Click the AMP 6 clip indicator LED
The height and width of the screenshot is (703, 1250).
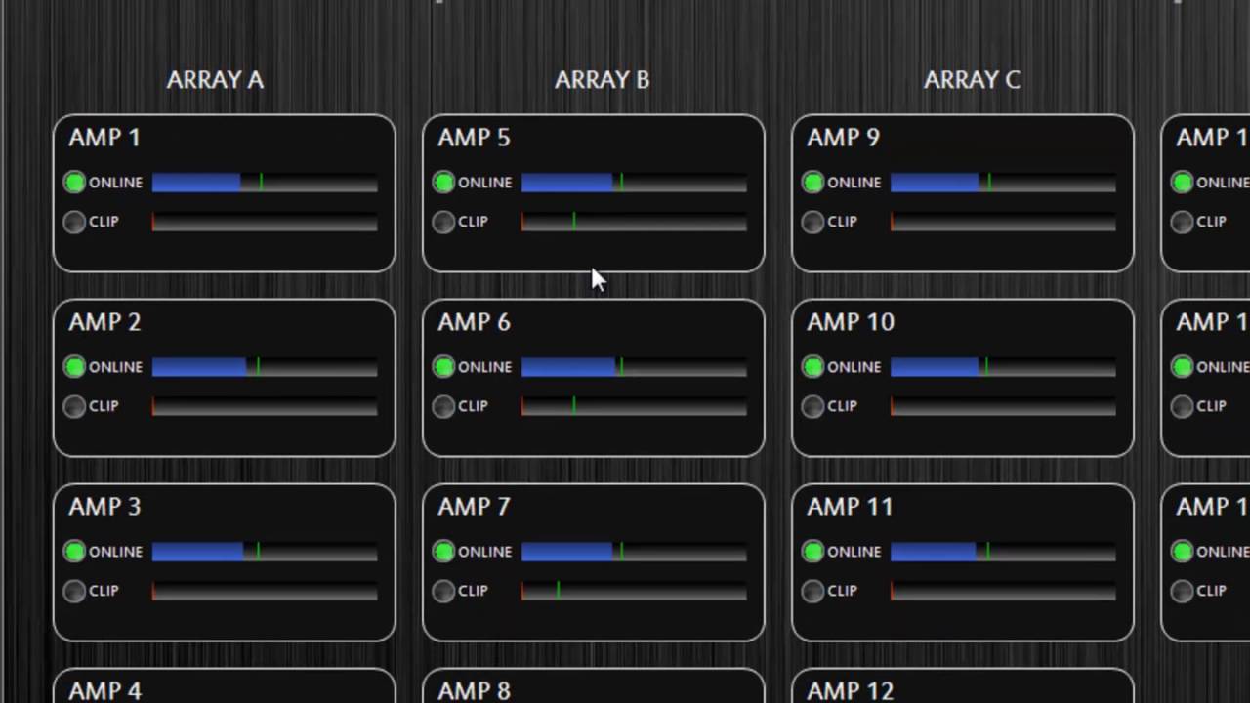(x=444, y=407)
